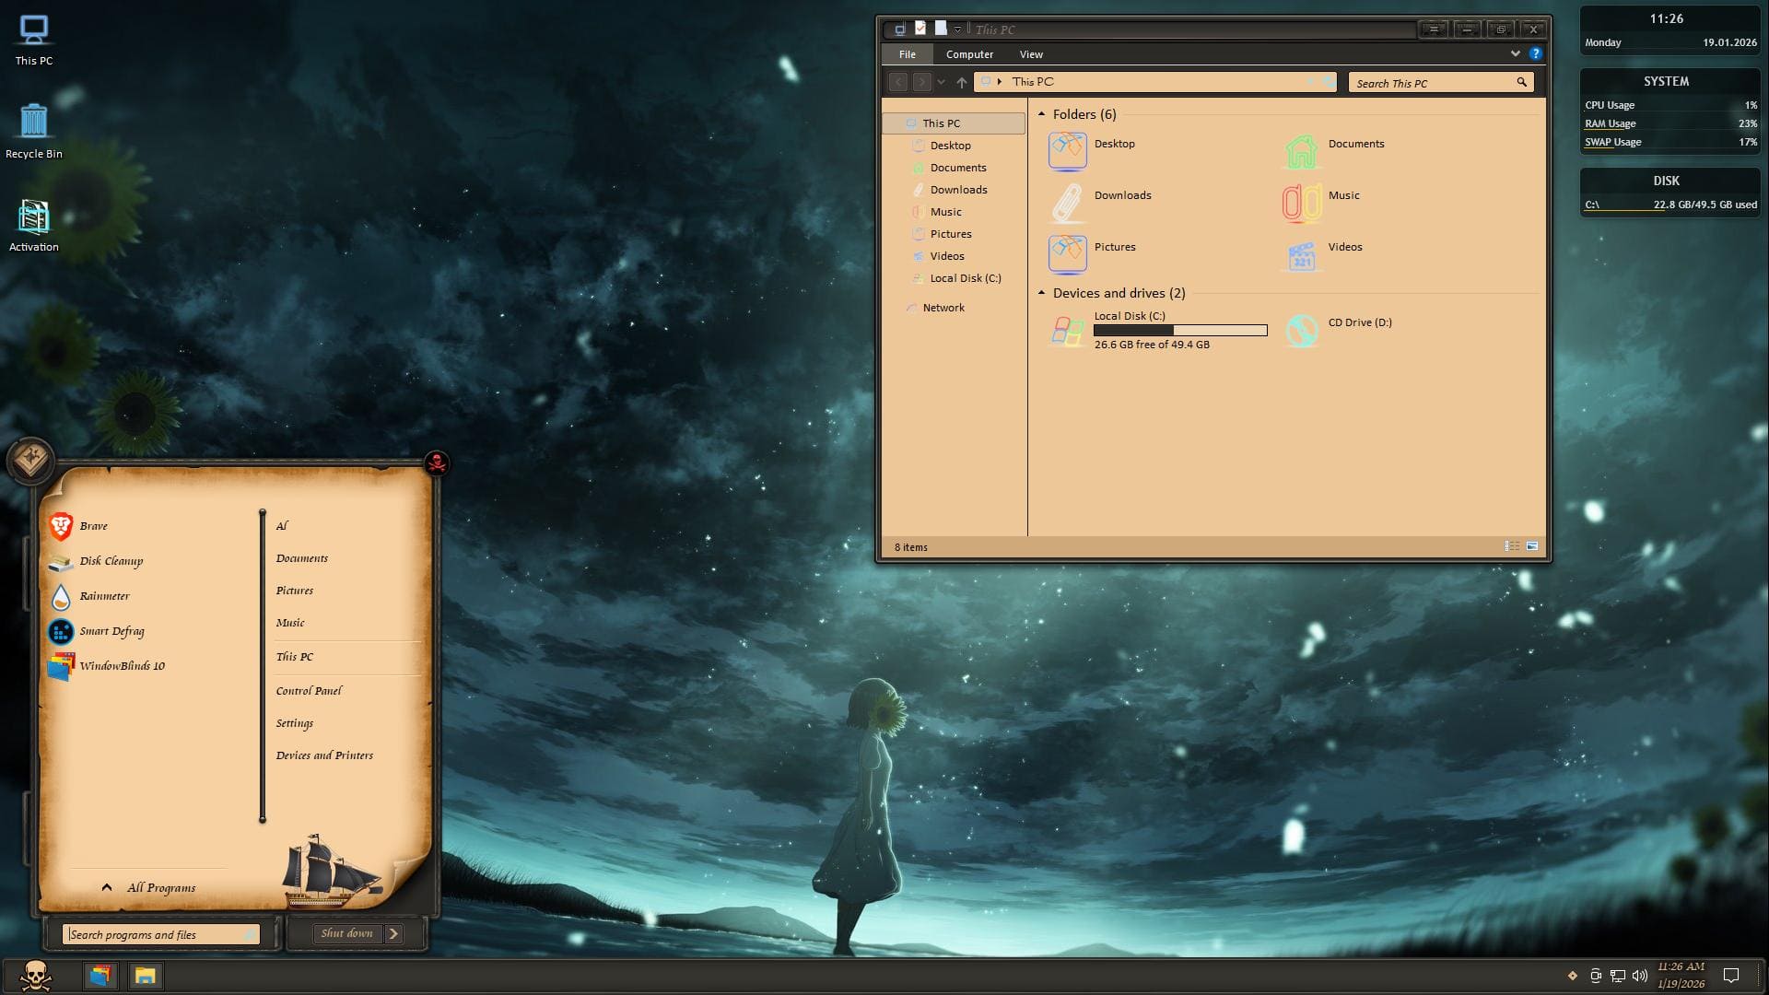Open Settings from start menu list
The width and height of the screenshot is (1769, 995).
tap(294, 723)
